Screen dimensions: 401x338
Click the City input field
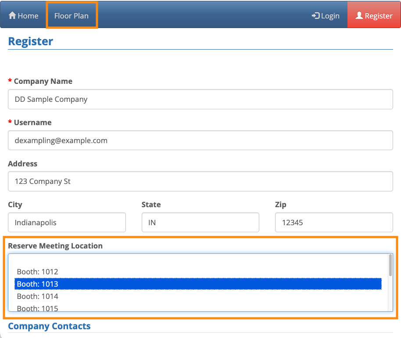pos(67,223)
